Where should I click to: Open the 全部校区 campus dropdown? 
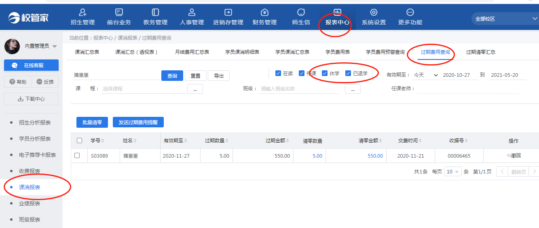click(505, 19)
